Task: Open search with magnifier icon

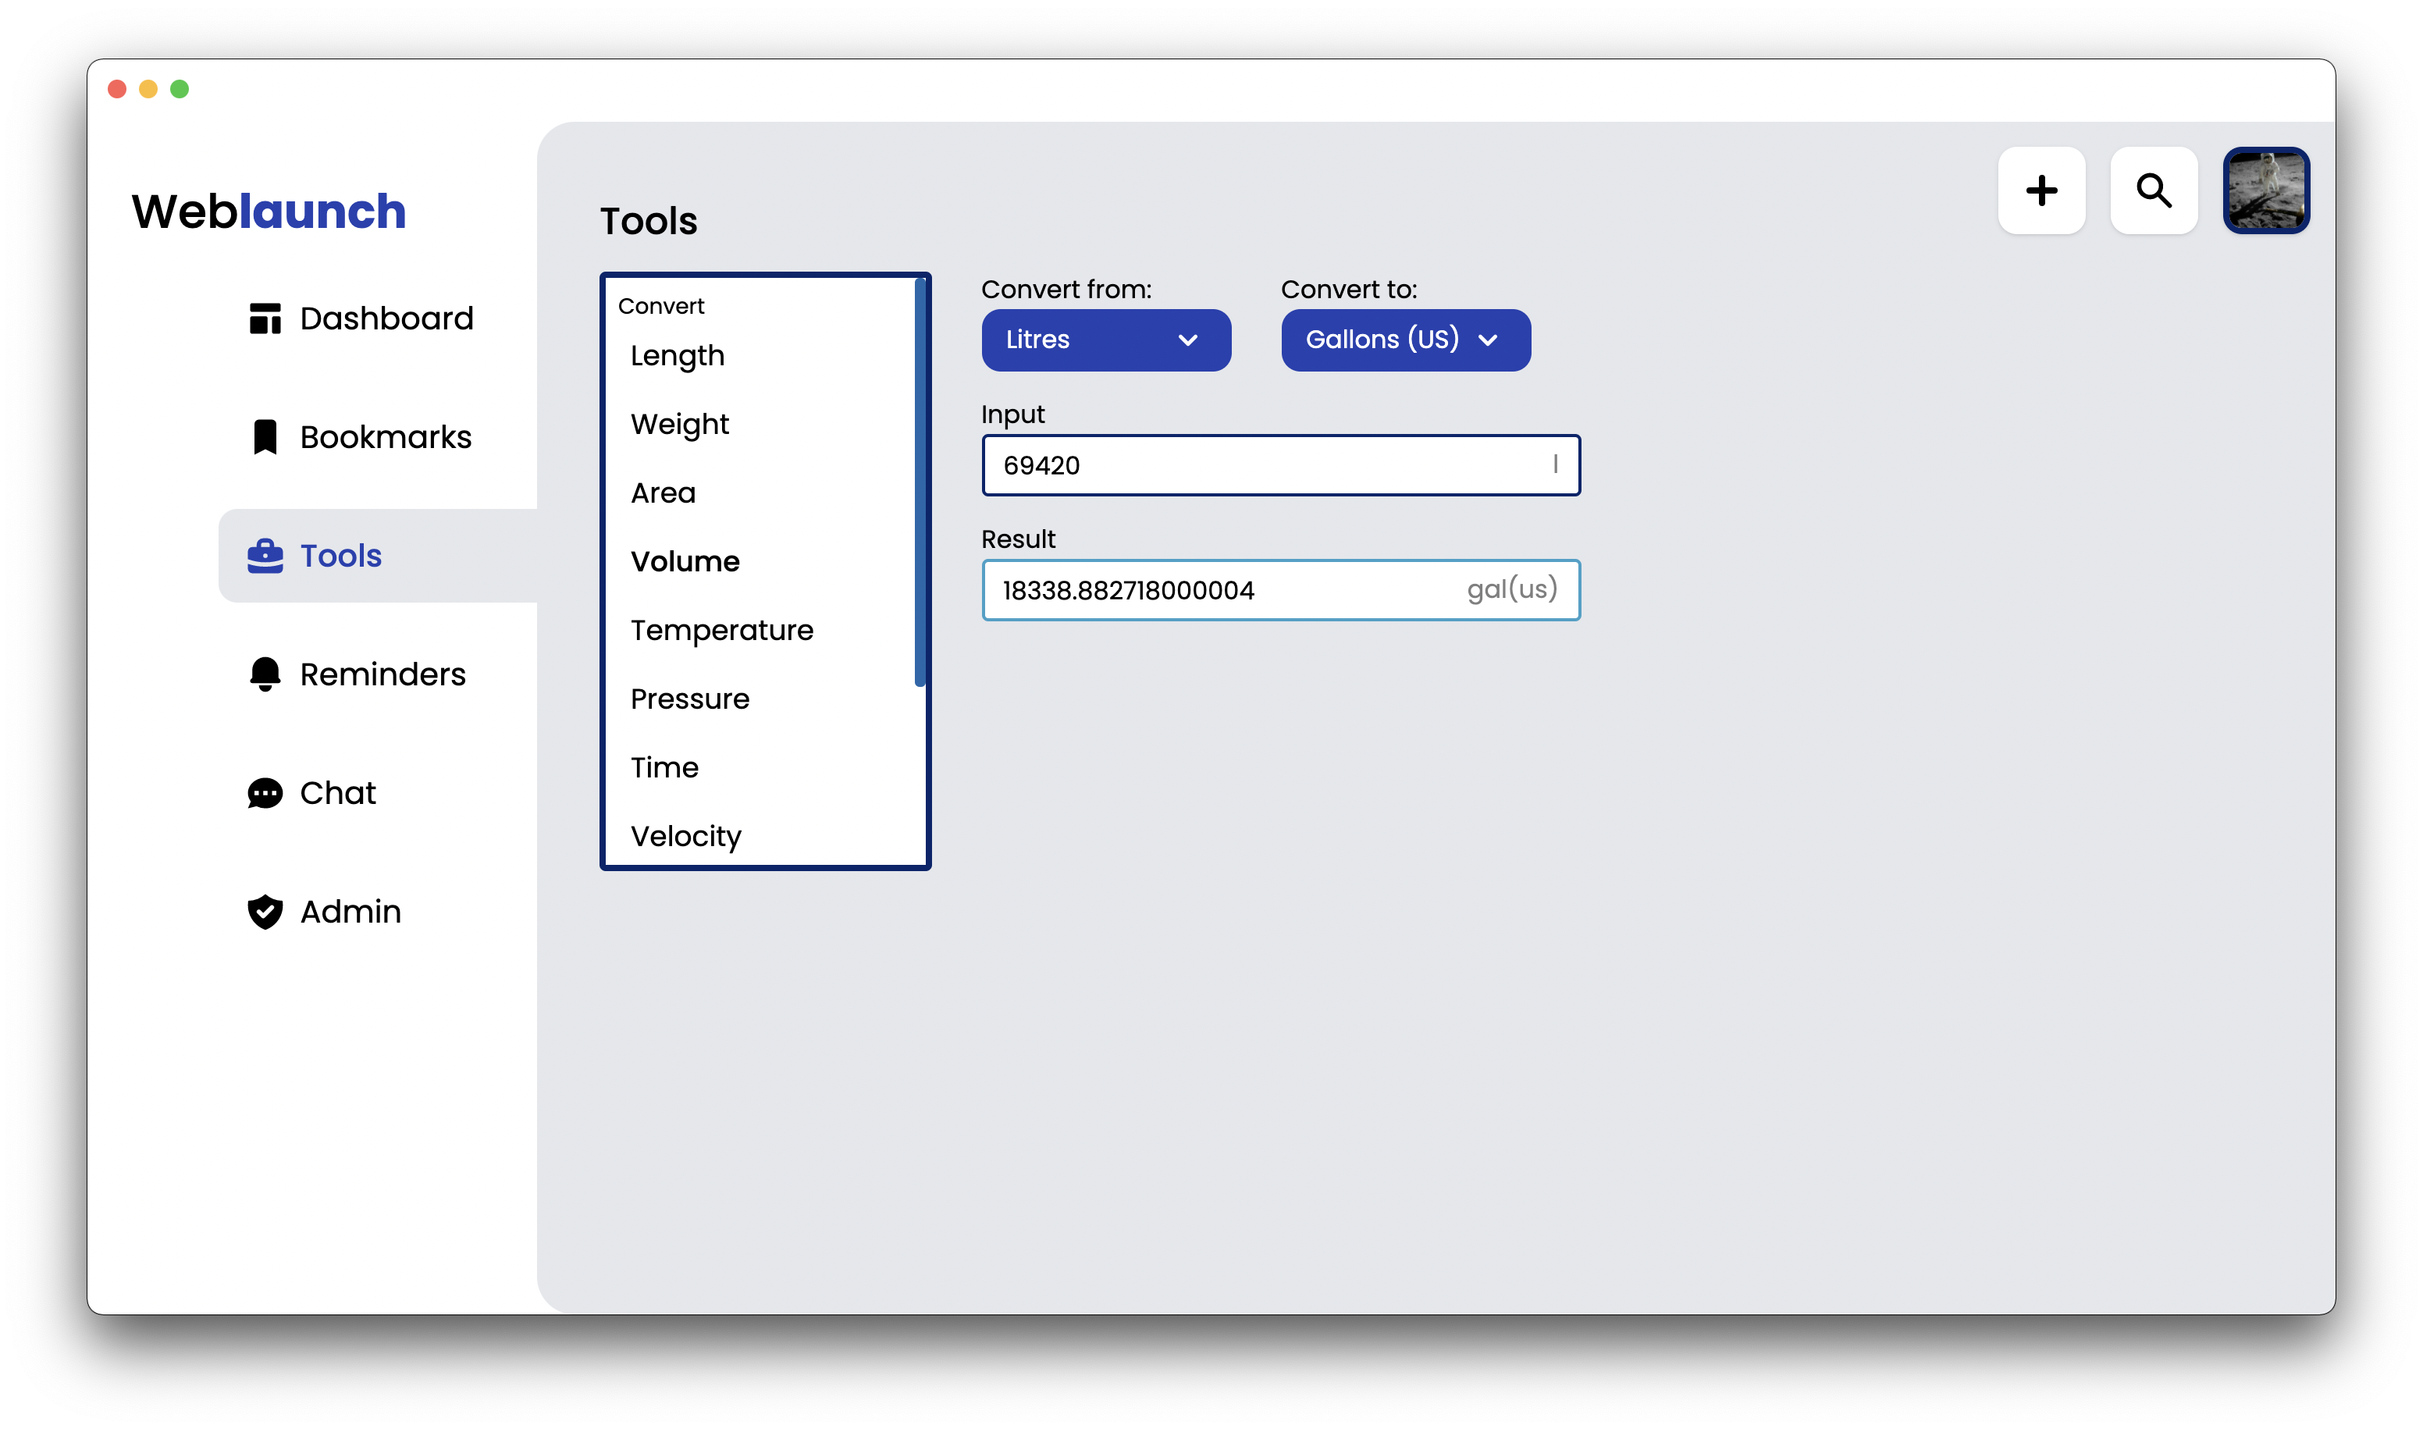Action: click(2153, 190)
